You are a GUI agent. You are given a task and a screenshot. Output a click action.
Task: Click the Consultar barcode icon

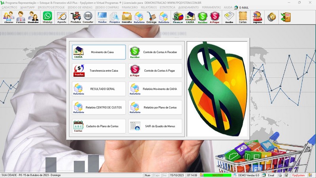pyautogui.click(x=88, y=17)
